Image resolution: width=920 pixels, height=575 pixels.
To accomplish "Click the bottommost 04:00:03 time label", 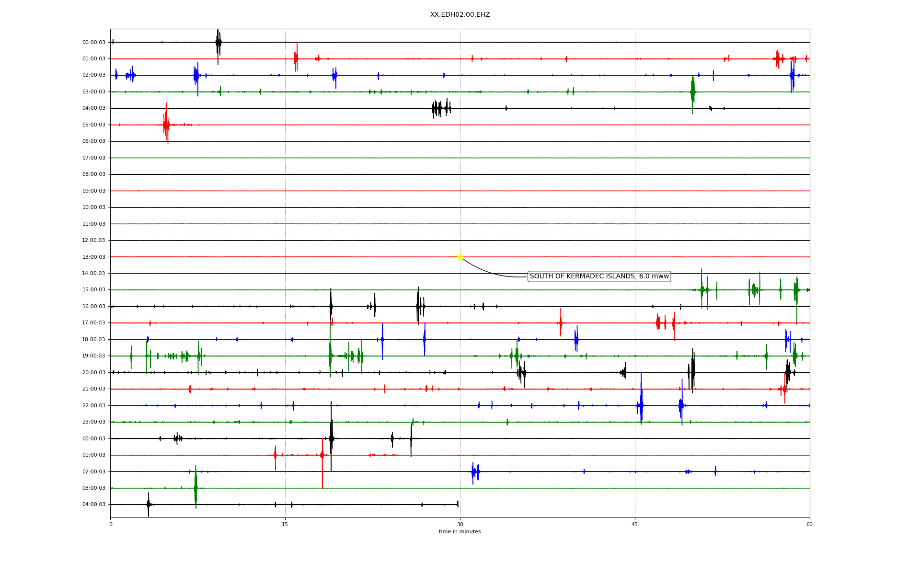I will [x=94, y=505].
